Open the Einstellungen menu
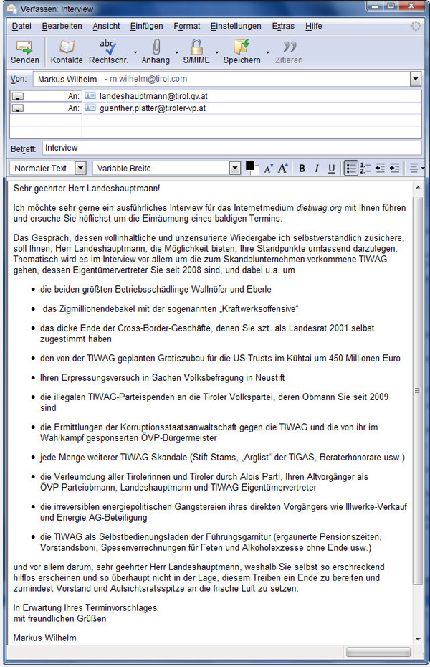 pyautogui.click(x=236, y=26)
